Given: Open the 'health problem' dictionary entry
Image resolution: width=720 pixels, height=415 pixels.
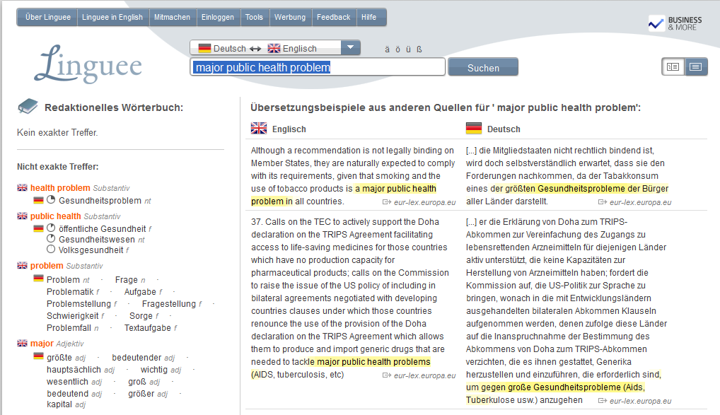Looking at the screenshot, I should coord(60,188).
